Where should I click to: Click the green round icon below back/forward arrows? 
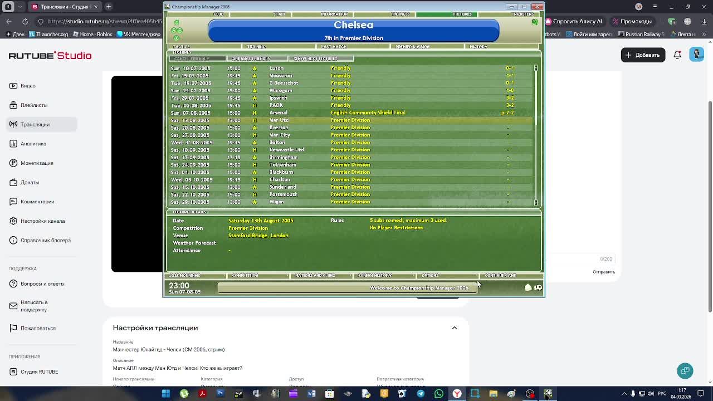[176, 38]
